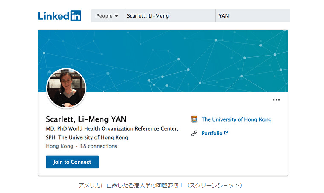Click the Japanese caption below the card
324x193 pixels.
pyautogui.click(x=162, y=185)
